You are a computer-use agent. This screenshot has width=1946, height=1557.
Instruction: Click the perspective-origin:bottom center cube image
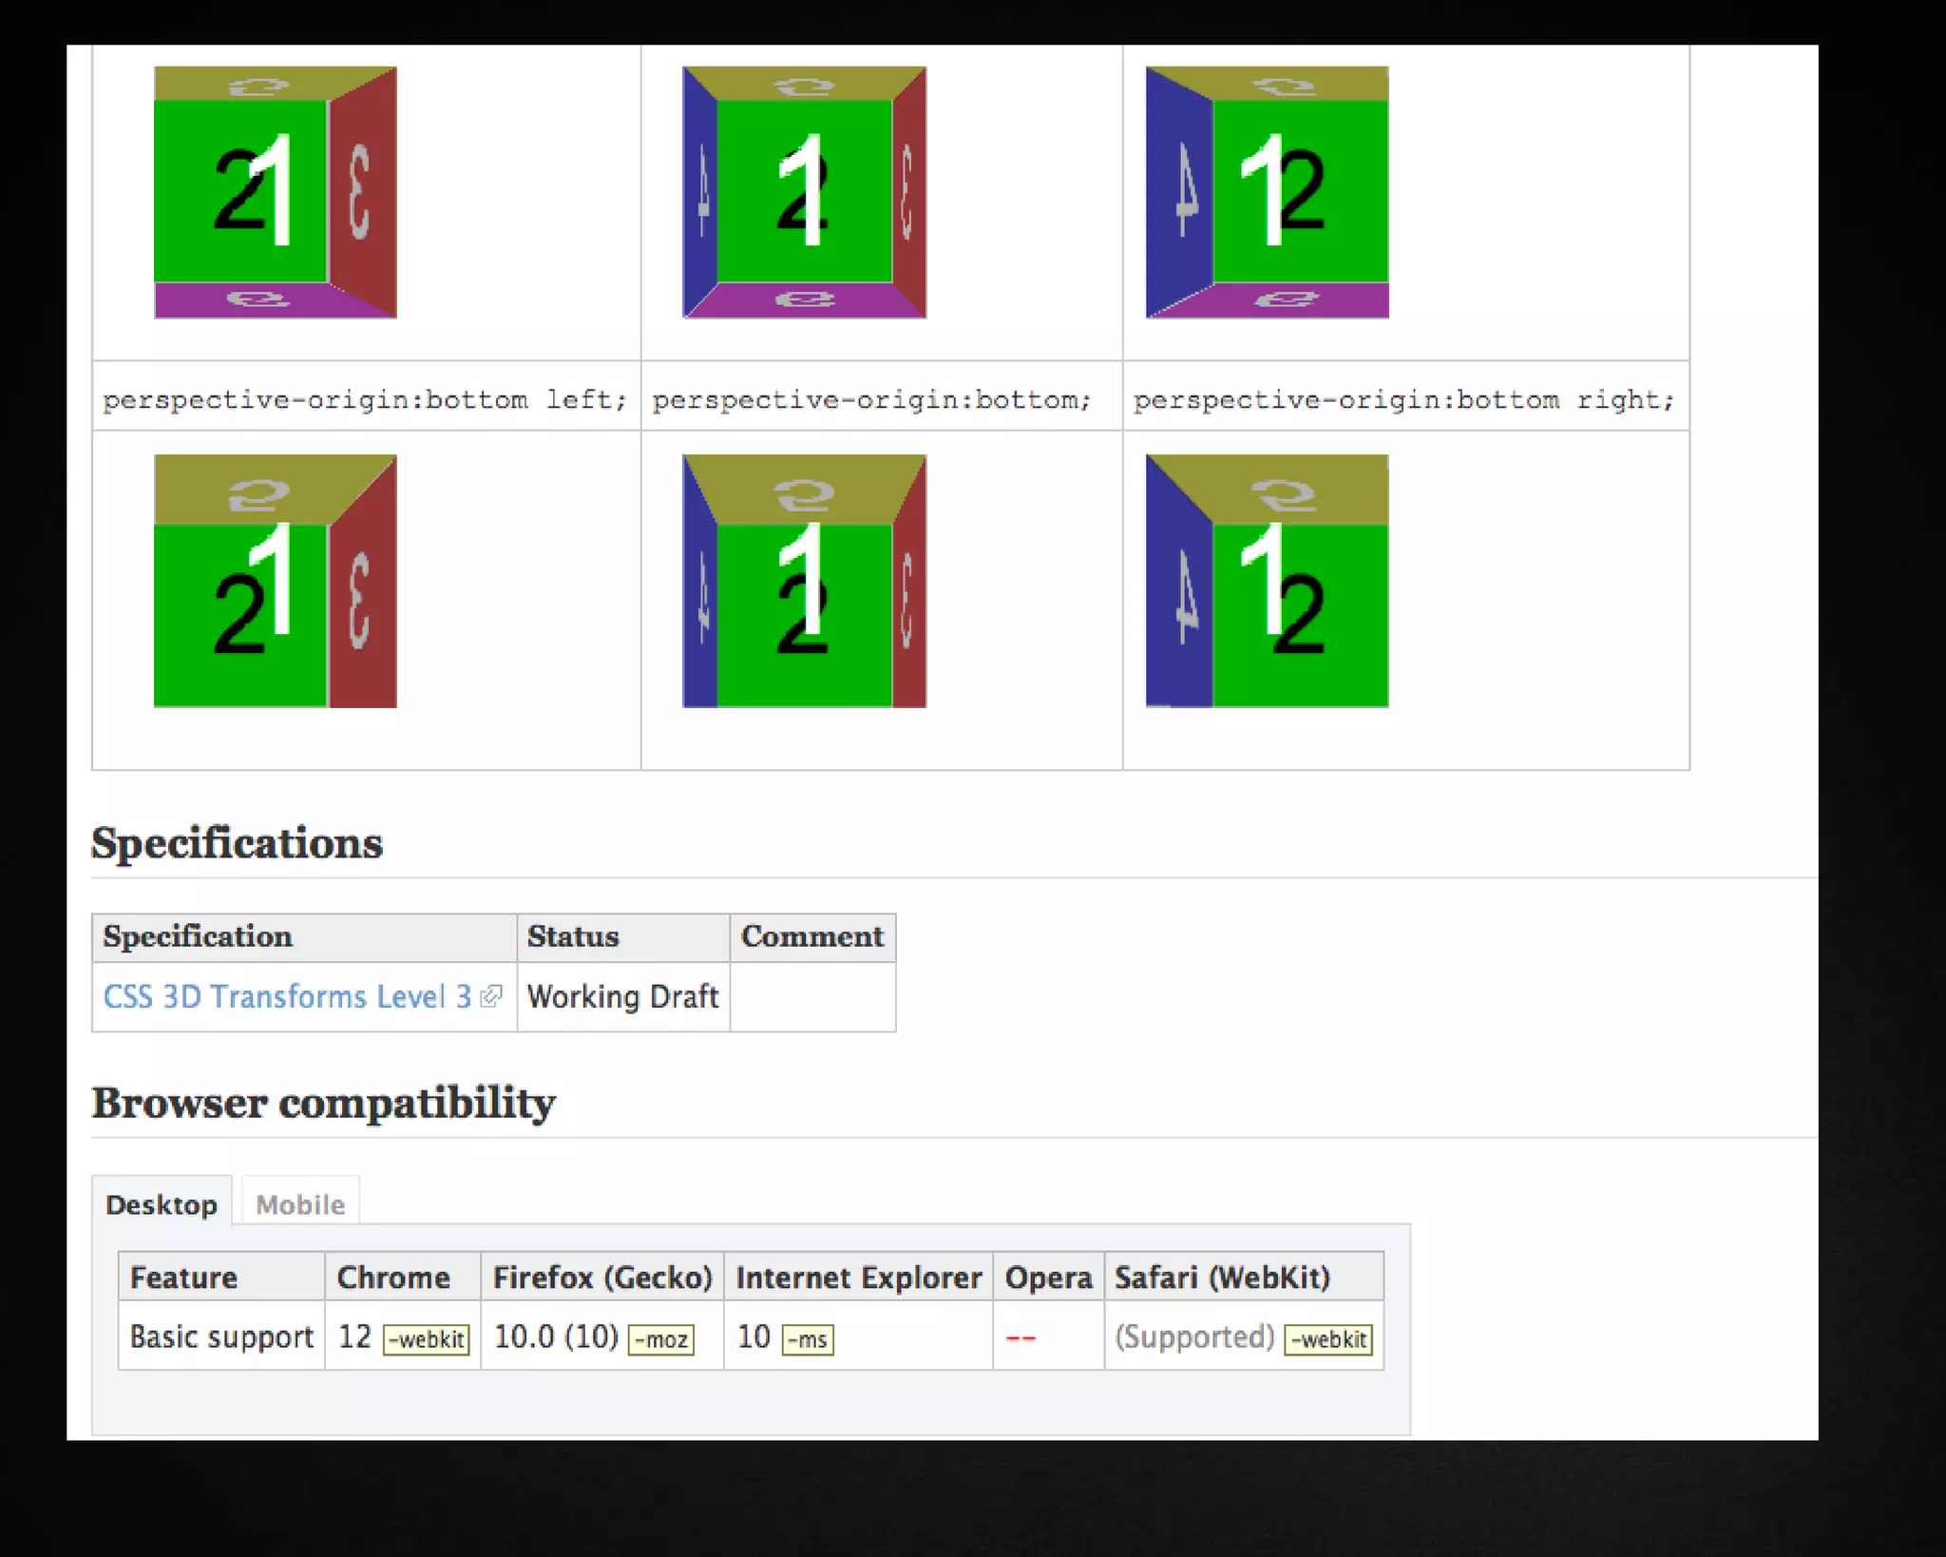[x=804, y=581]
